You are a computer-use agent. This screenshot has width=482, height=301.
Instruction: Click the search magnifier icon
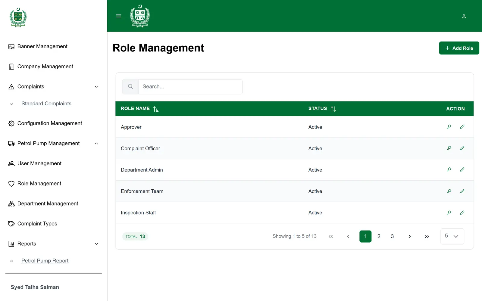click(130, 86)
